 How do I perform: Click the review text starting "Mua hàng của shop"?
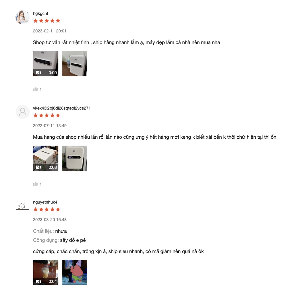(154, 137)
